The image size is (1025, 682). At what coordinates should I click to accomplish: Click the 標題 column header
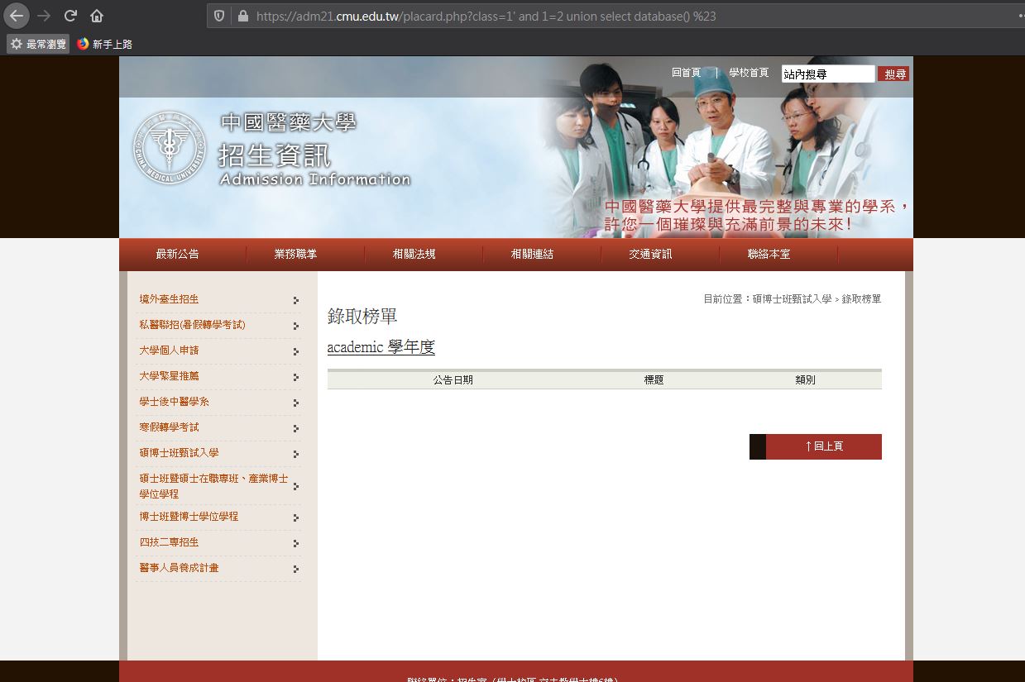[654, 380]
